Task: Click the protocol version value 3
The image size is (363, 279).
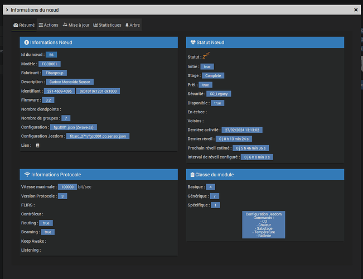Action: [x=62, y=196]
